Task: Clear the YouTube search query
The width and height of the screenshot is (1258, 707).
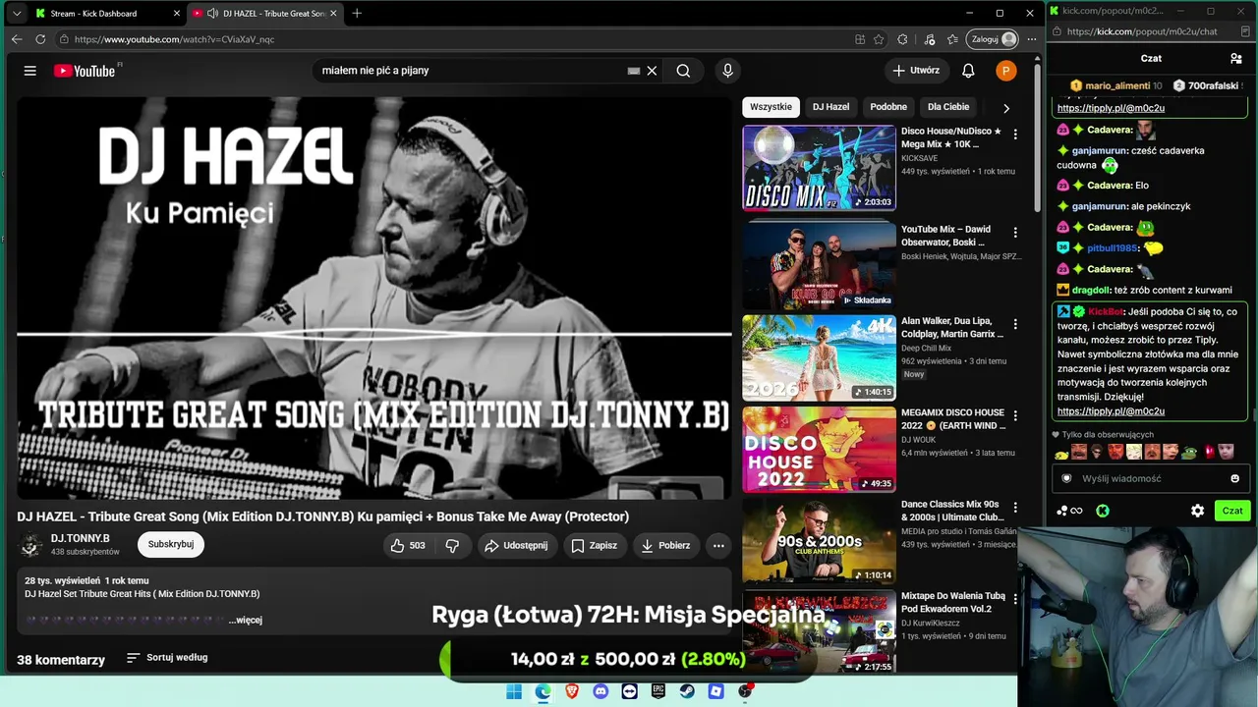Action: coord(652,71)
